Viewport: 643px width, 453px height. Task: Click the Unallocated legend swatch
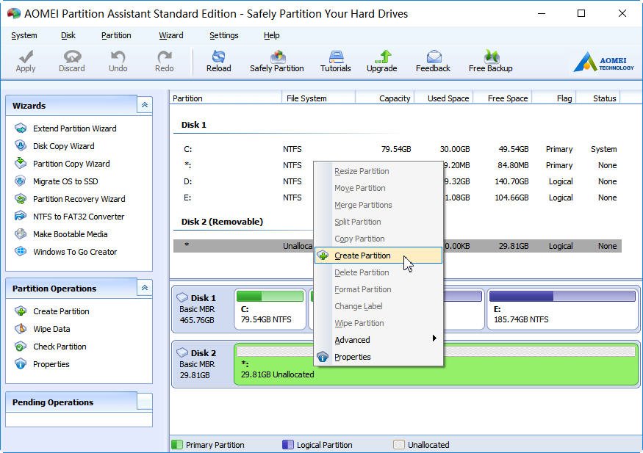click(x=398, y=445)
